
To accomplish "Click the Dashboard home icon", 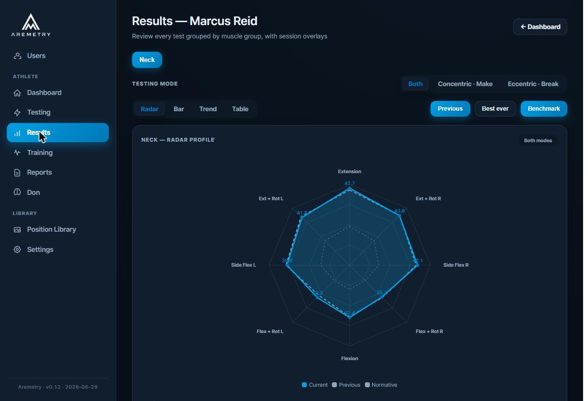I will pyautogui.click(x=17, y=93).
